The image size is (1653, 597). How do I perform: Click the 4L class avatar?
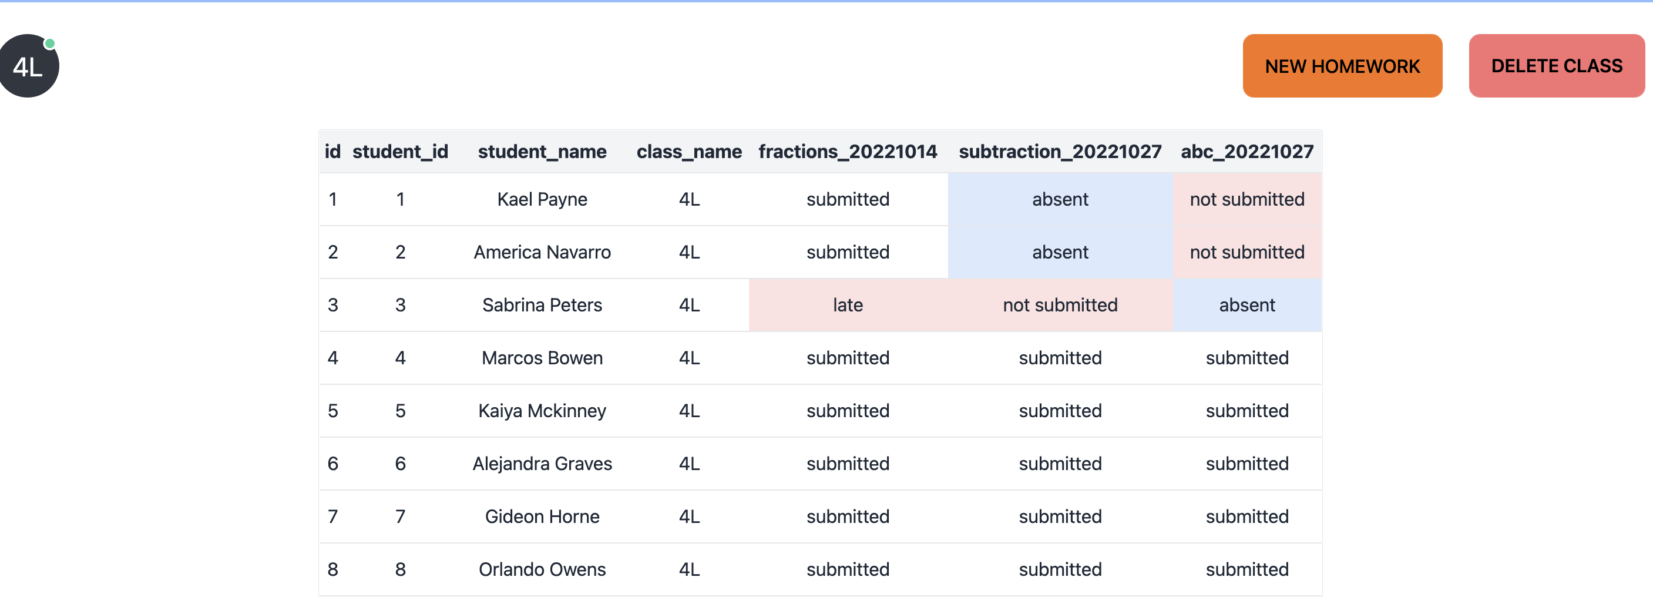(x=28, y=66)
